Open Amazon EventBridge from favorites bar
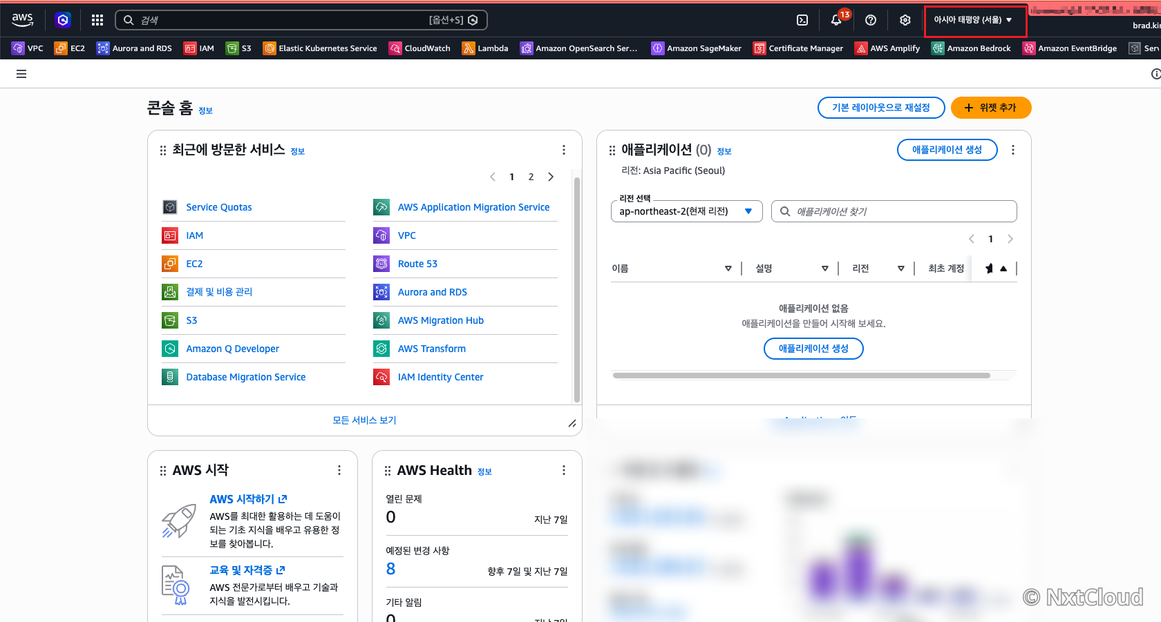 (x=1070, y=48)
